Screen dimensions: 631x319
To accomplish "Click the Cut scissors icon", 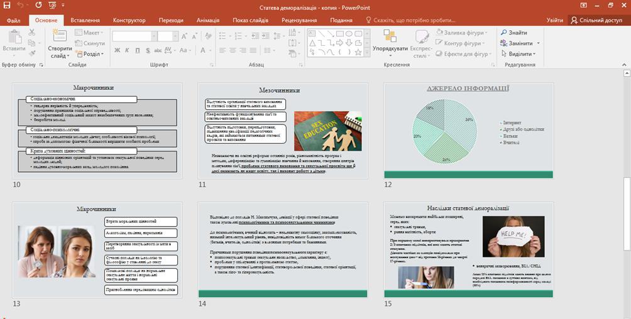I will click(x=32, y=33).
